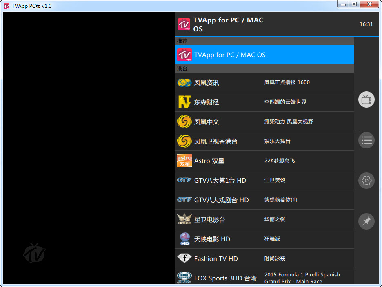Click the FOX Sports 3HD logo
The width and height of the screenshot is (382, 287).
184,278
